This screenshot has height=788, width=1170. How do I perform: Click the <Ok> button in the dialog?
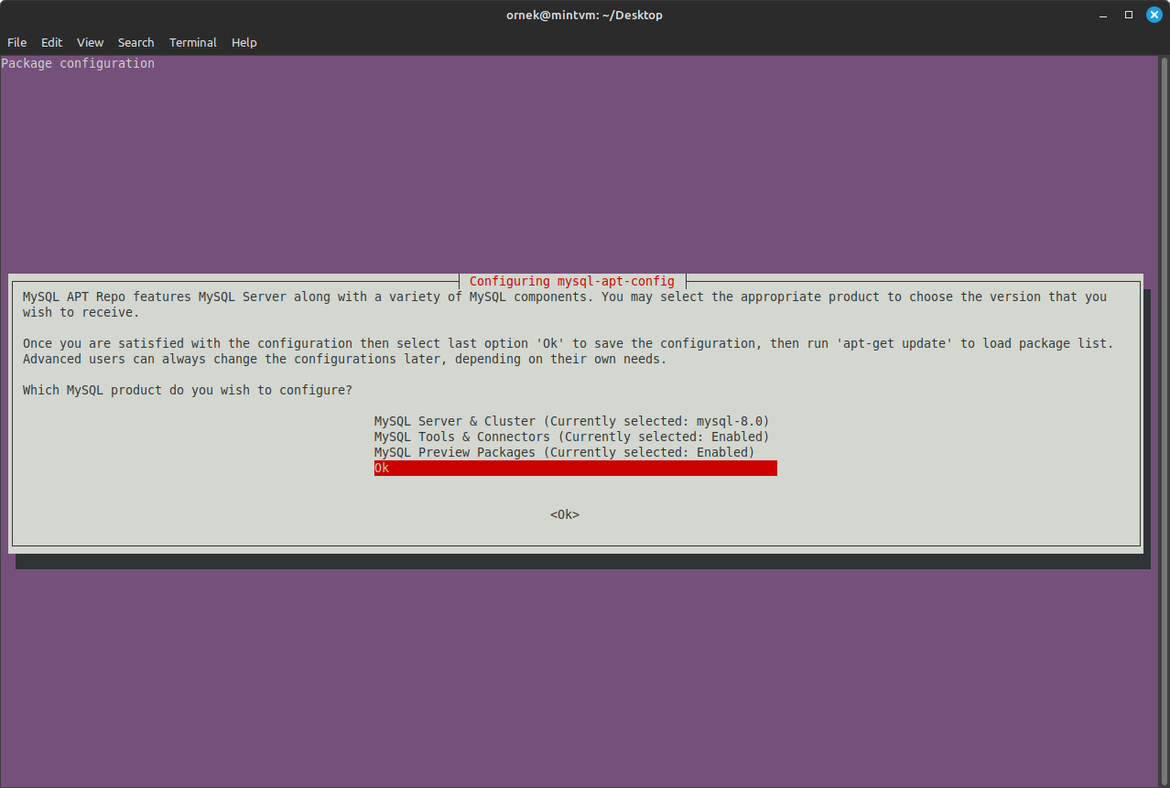coord(565,514)
